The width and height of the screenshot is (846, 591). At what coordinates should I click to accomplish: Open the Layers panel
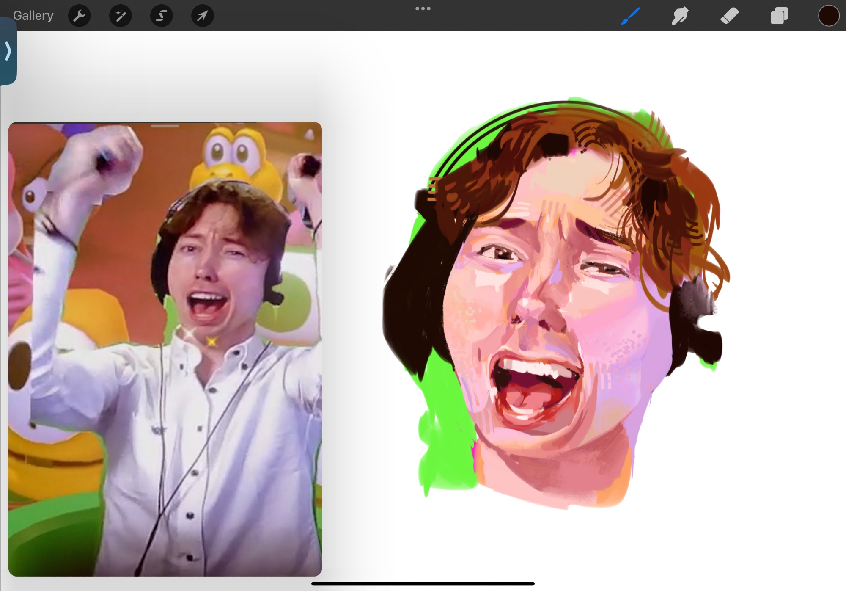pos(779,16)
